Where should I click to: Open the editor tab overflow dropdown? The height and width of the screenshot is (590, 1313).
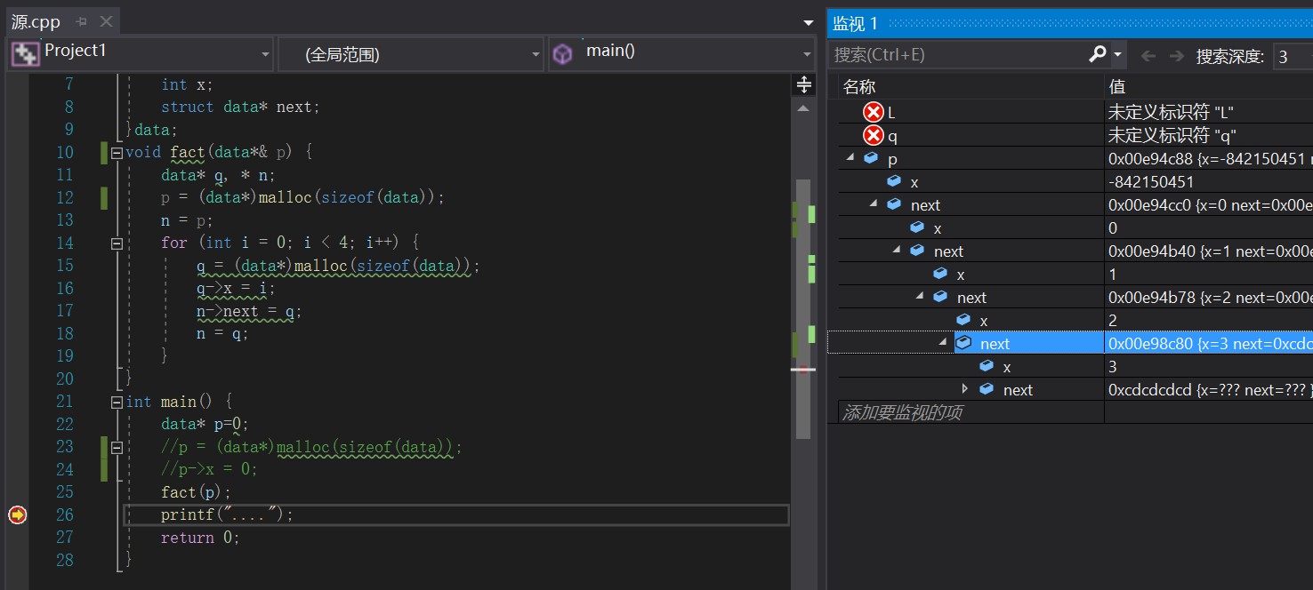coord(808,23)
